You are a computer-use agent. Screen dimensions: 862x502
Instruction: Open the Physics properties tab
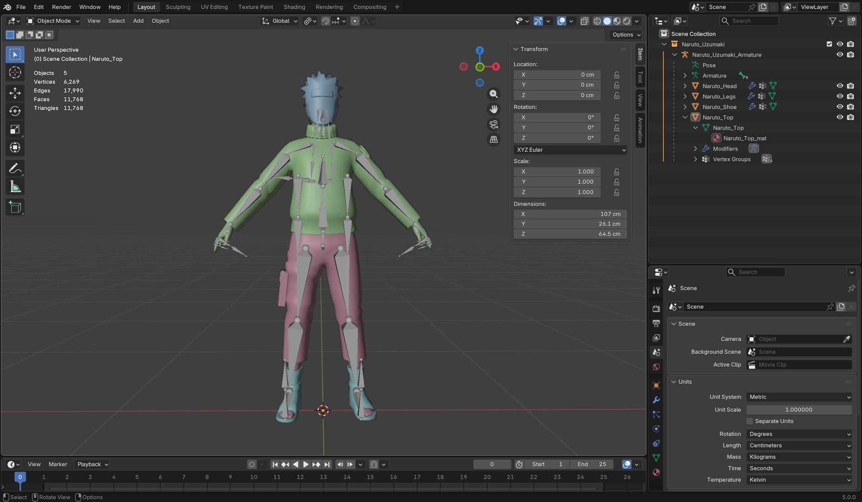(656, 429)
